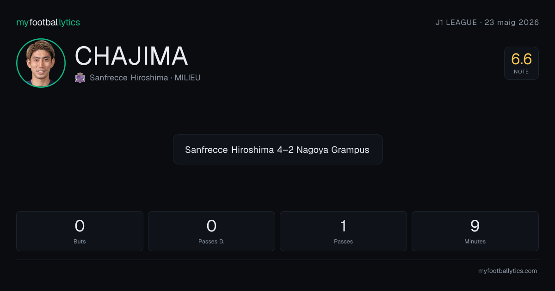This screenshot has width=555, height=291.
Task: Click the 9 minutes played value
Action: click(475, 226)
